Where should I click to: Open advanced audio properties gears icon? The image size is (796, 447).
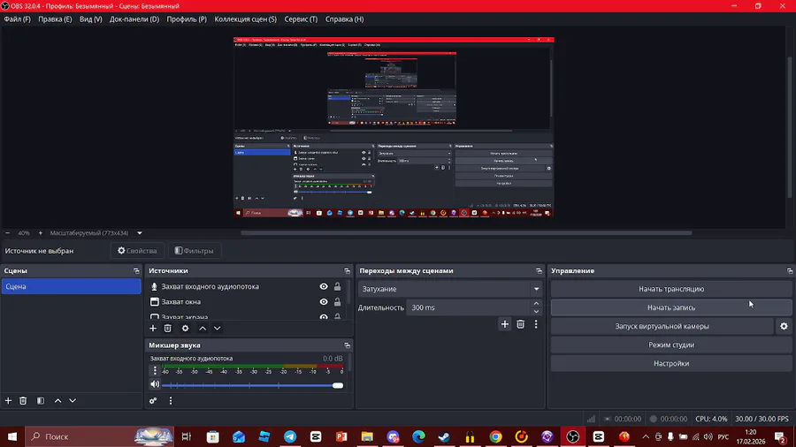point(153,401)
